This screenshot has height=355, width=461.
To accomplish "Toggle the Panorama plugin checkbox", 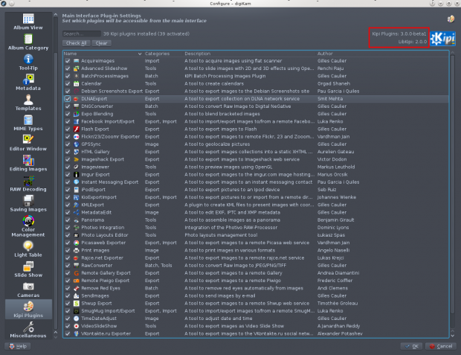I will click(x=68, y=220).
